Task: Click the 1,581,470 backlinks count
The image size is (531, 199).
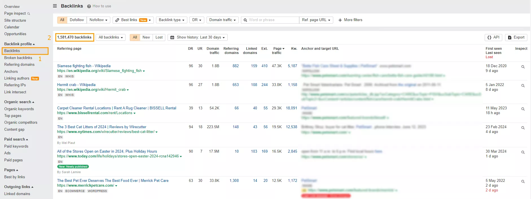Action: point(74,37)
